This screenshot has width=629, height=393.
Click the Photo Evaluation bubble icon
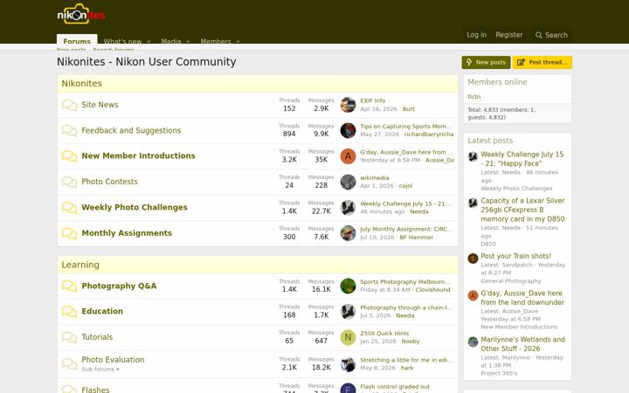[69, 363]
